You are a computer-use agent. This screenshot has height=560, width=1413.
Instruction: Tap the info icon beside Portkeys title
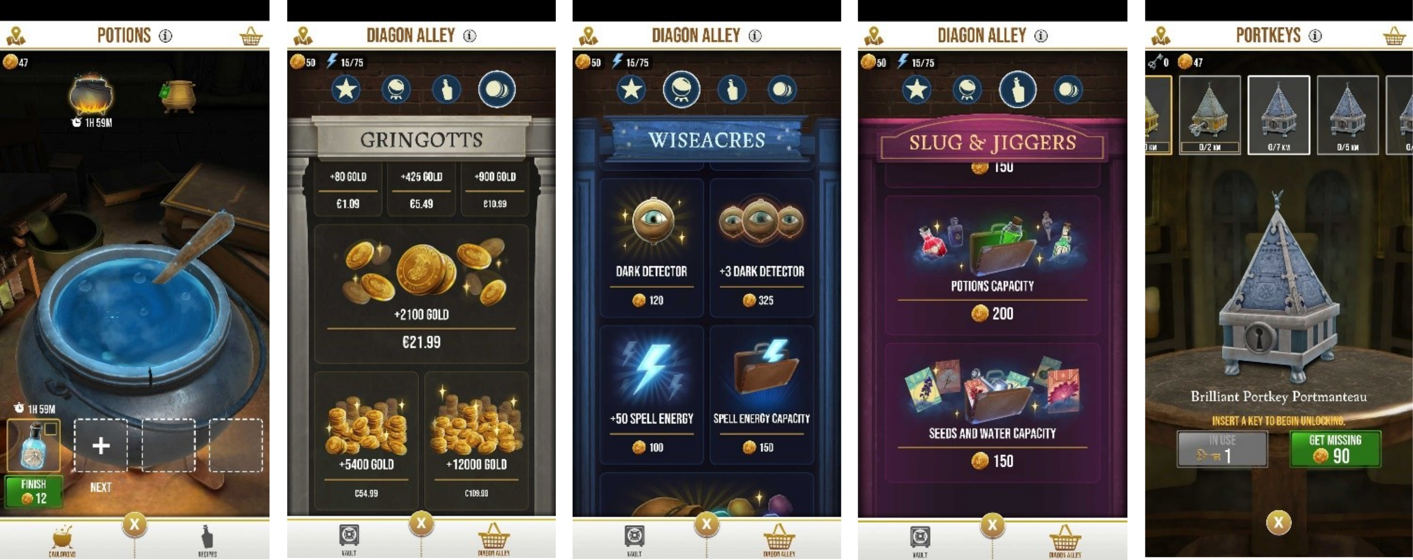pos(1315,36)
